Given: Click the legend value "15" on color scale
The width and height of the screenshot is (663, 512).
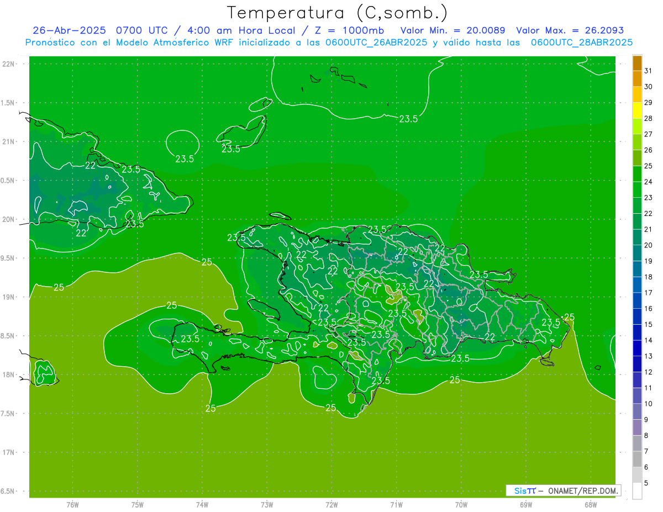Looking at the screenshot, I should 649,324.
